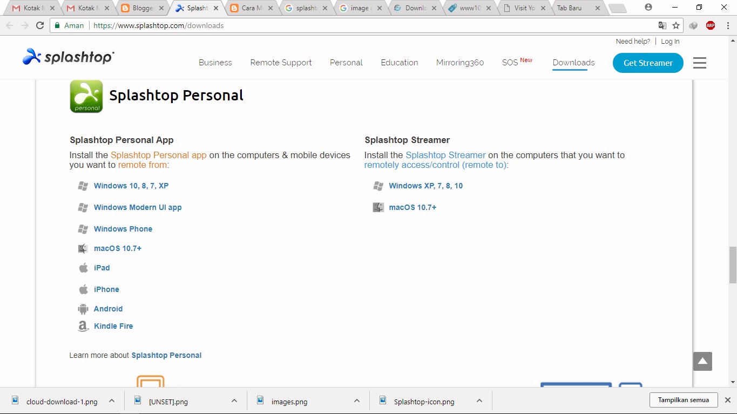737x414 pixels.
Task: Click the macOS icon under Splashtop Streamer
Action: (378, 207)
